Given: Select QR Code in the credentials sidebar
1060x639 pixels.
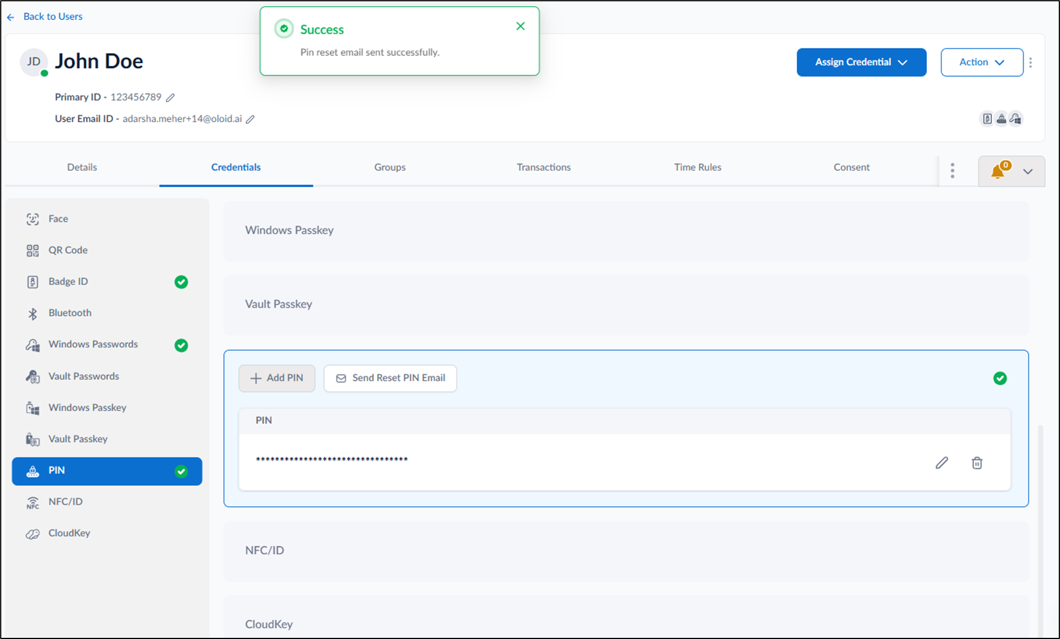Looking at the screenshot, I should 107,250.
